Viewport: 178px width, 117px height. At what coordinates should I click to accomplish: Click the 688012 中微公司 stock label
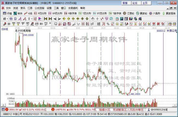point(167,31)
